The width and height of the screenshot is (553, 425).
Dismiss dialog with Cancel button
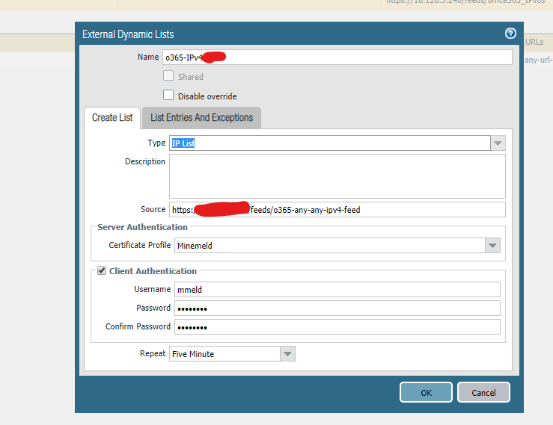483,392
